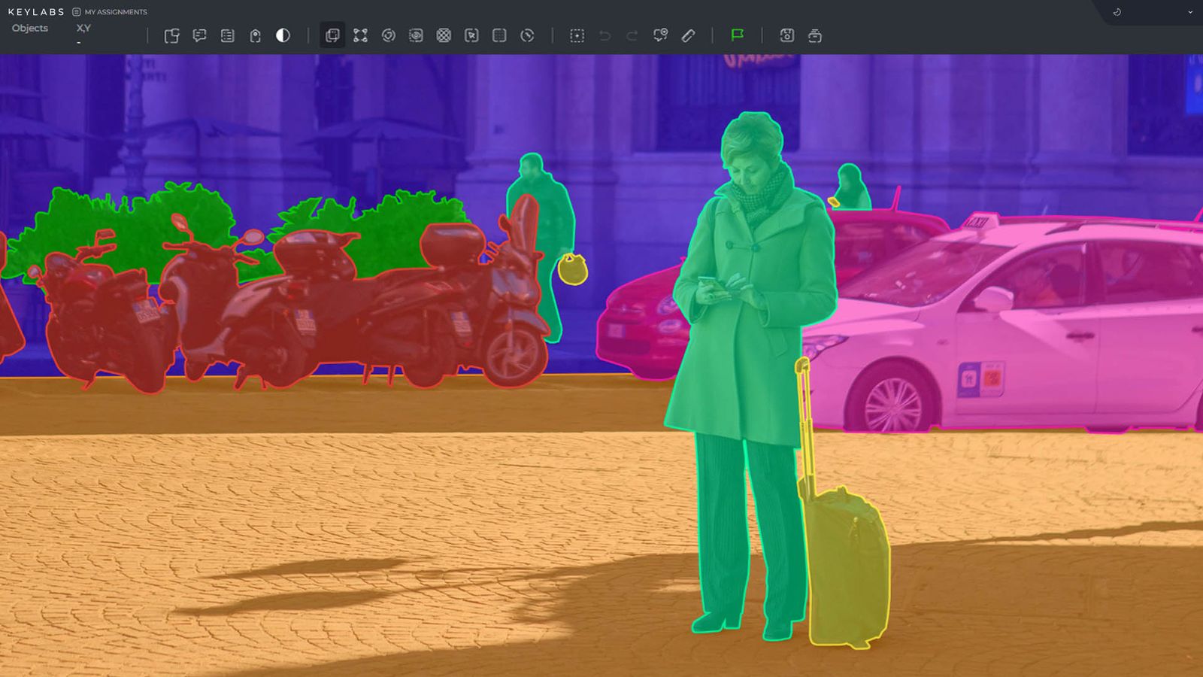This screenshot has height=677, width=1203.
Task: Click the tag label icon
Action: [x=255, y=35]
